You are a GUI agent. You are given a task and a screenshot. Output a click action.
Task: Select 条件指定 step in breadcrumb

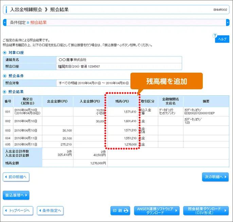pos(18,22)
